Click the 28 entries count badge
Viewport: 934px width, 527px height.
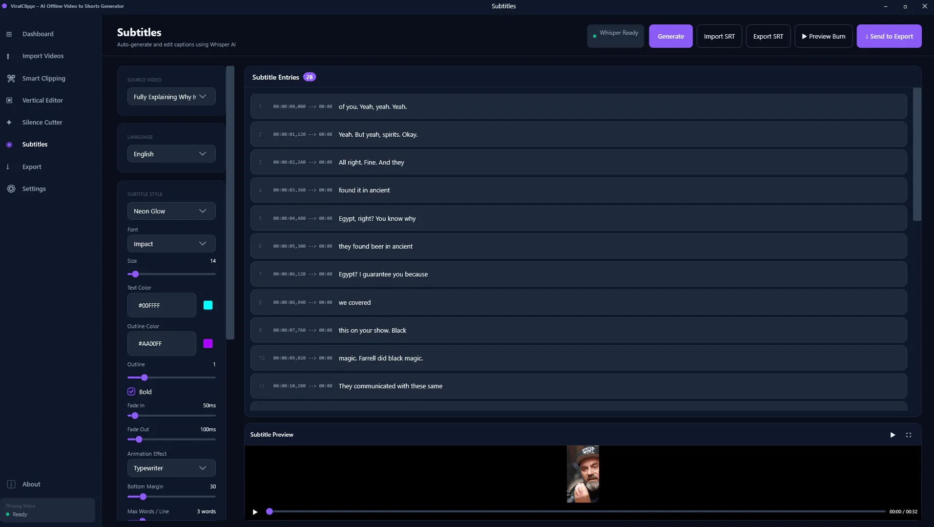pyautogui.click(x=310, y=77)
